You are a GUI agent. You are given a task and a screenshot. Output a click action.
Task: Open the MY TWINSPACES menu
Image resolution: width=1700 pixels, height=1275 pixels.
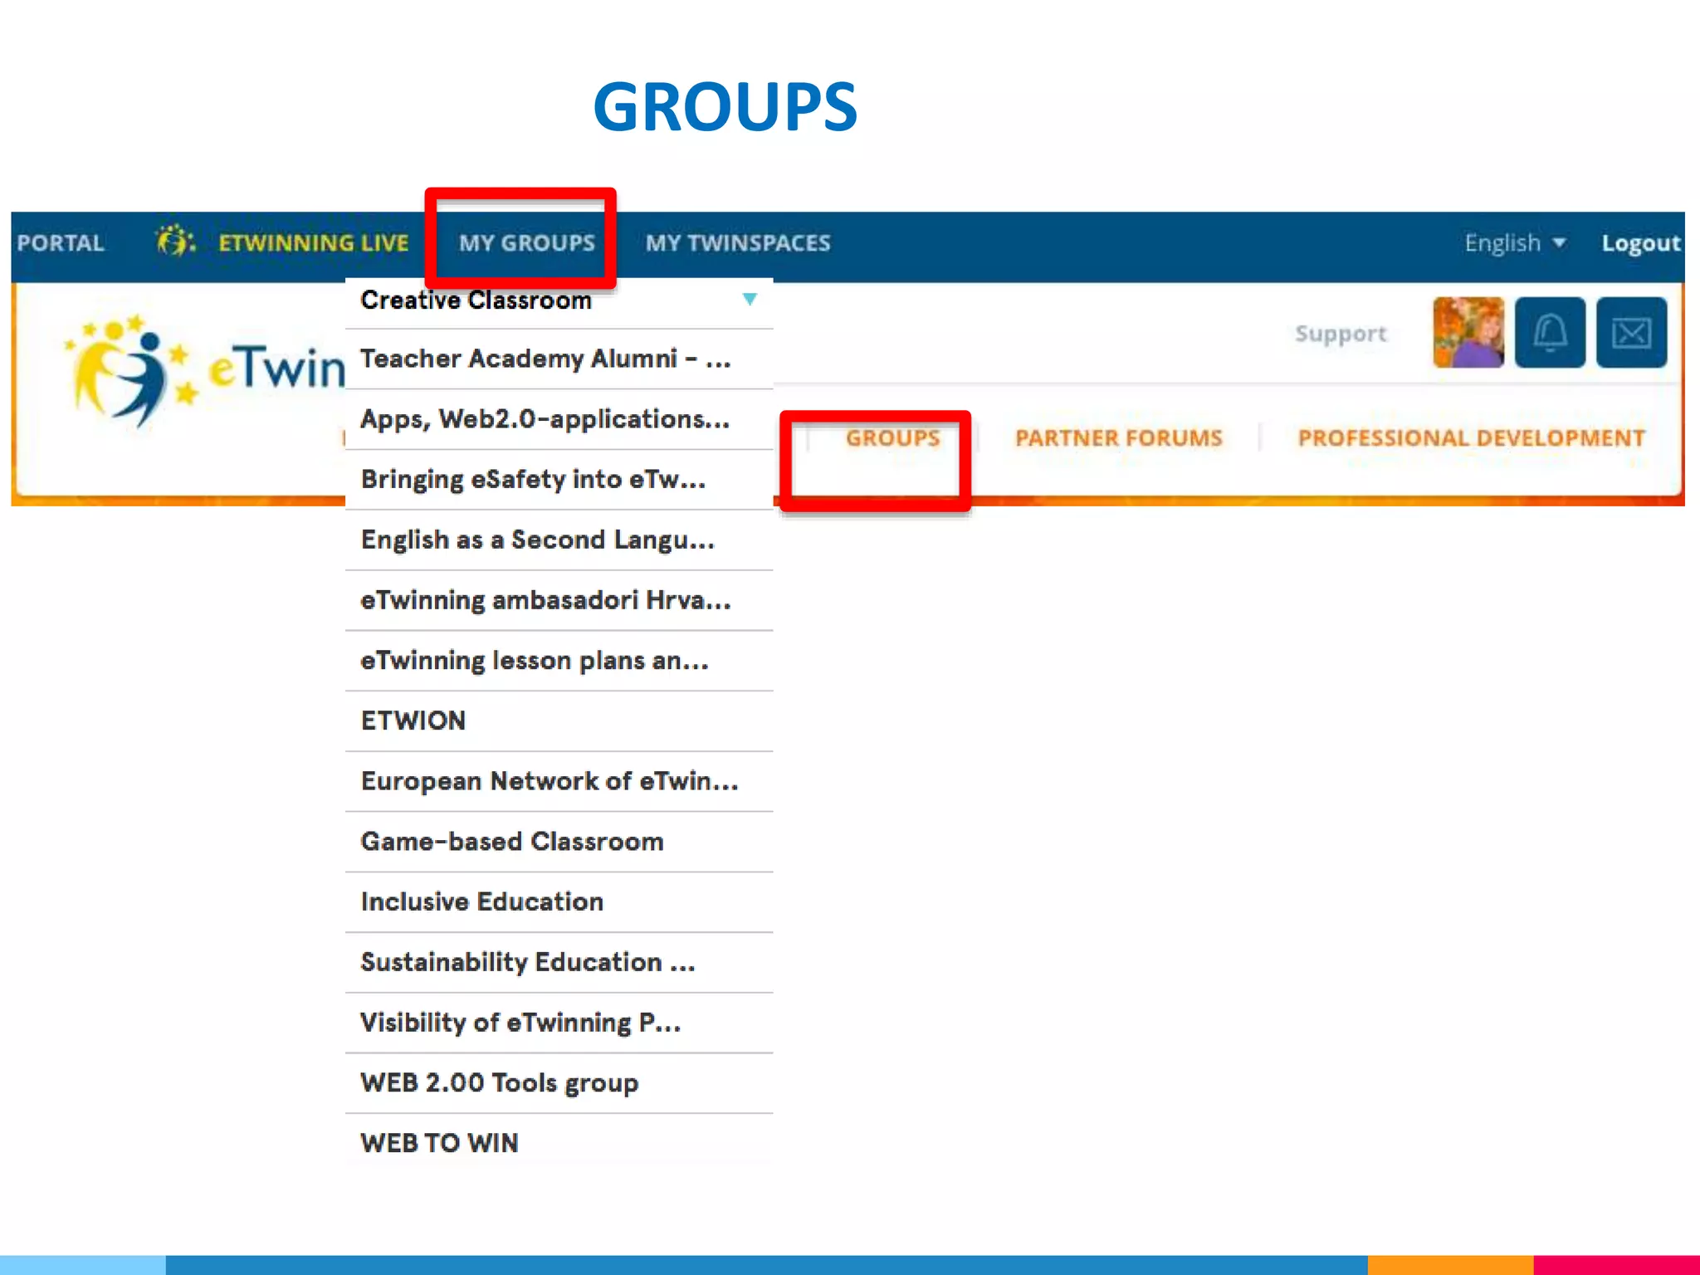(x=738, y=243)
